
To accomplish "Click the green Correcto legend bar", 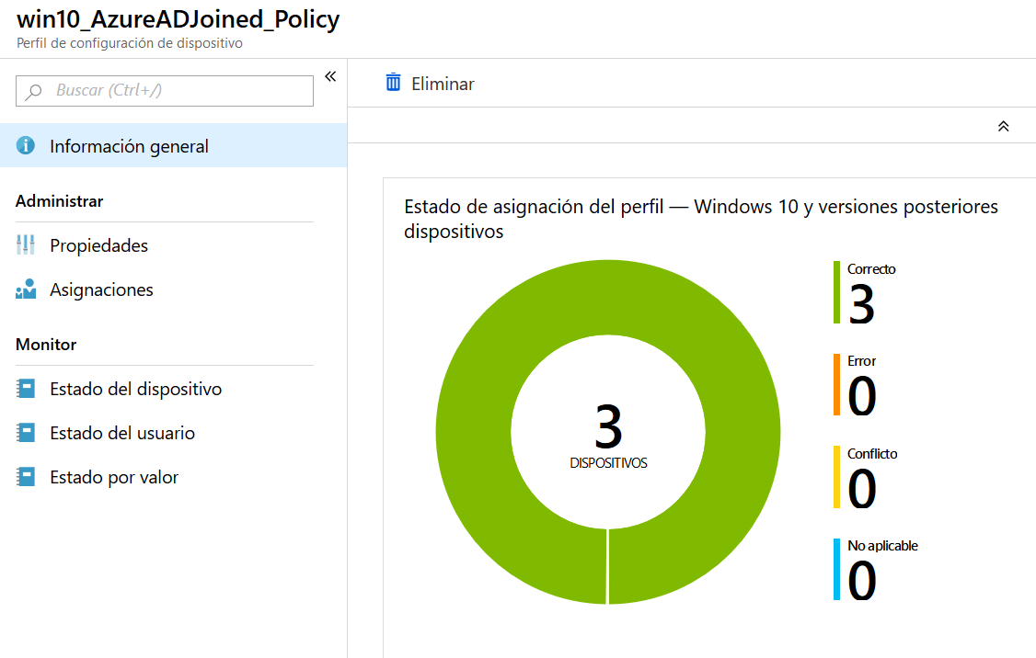I will point(836,292).
